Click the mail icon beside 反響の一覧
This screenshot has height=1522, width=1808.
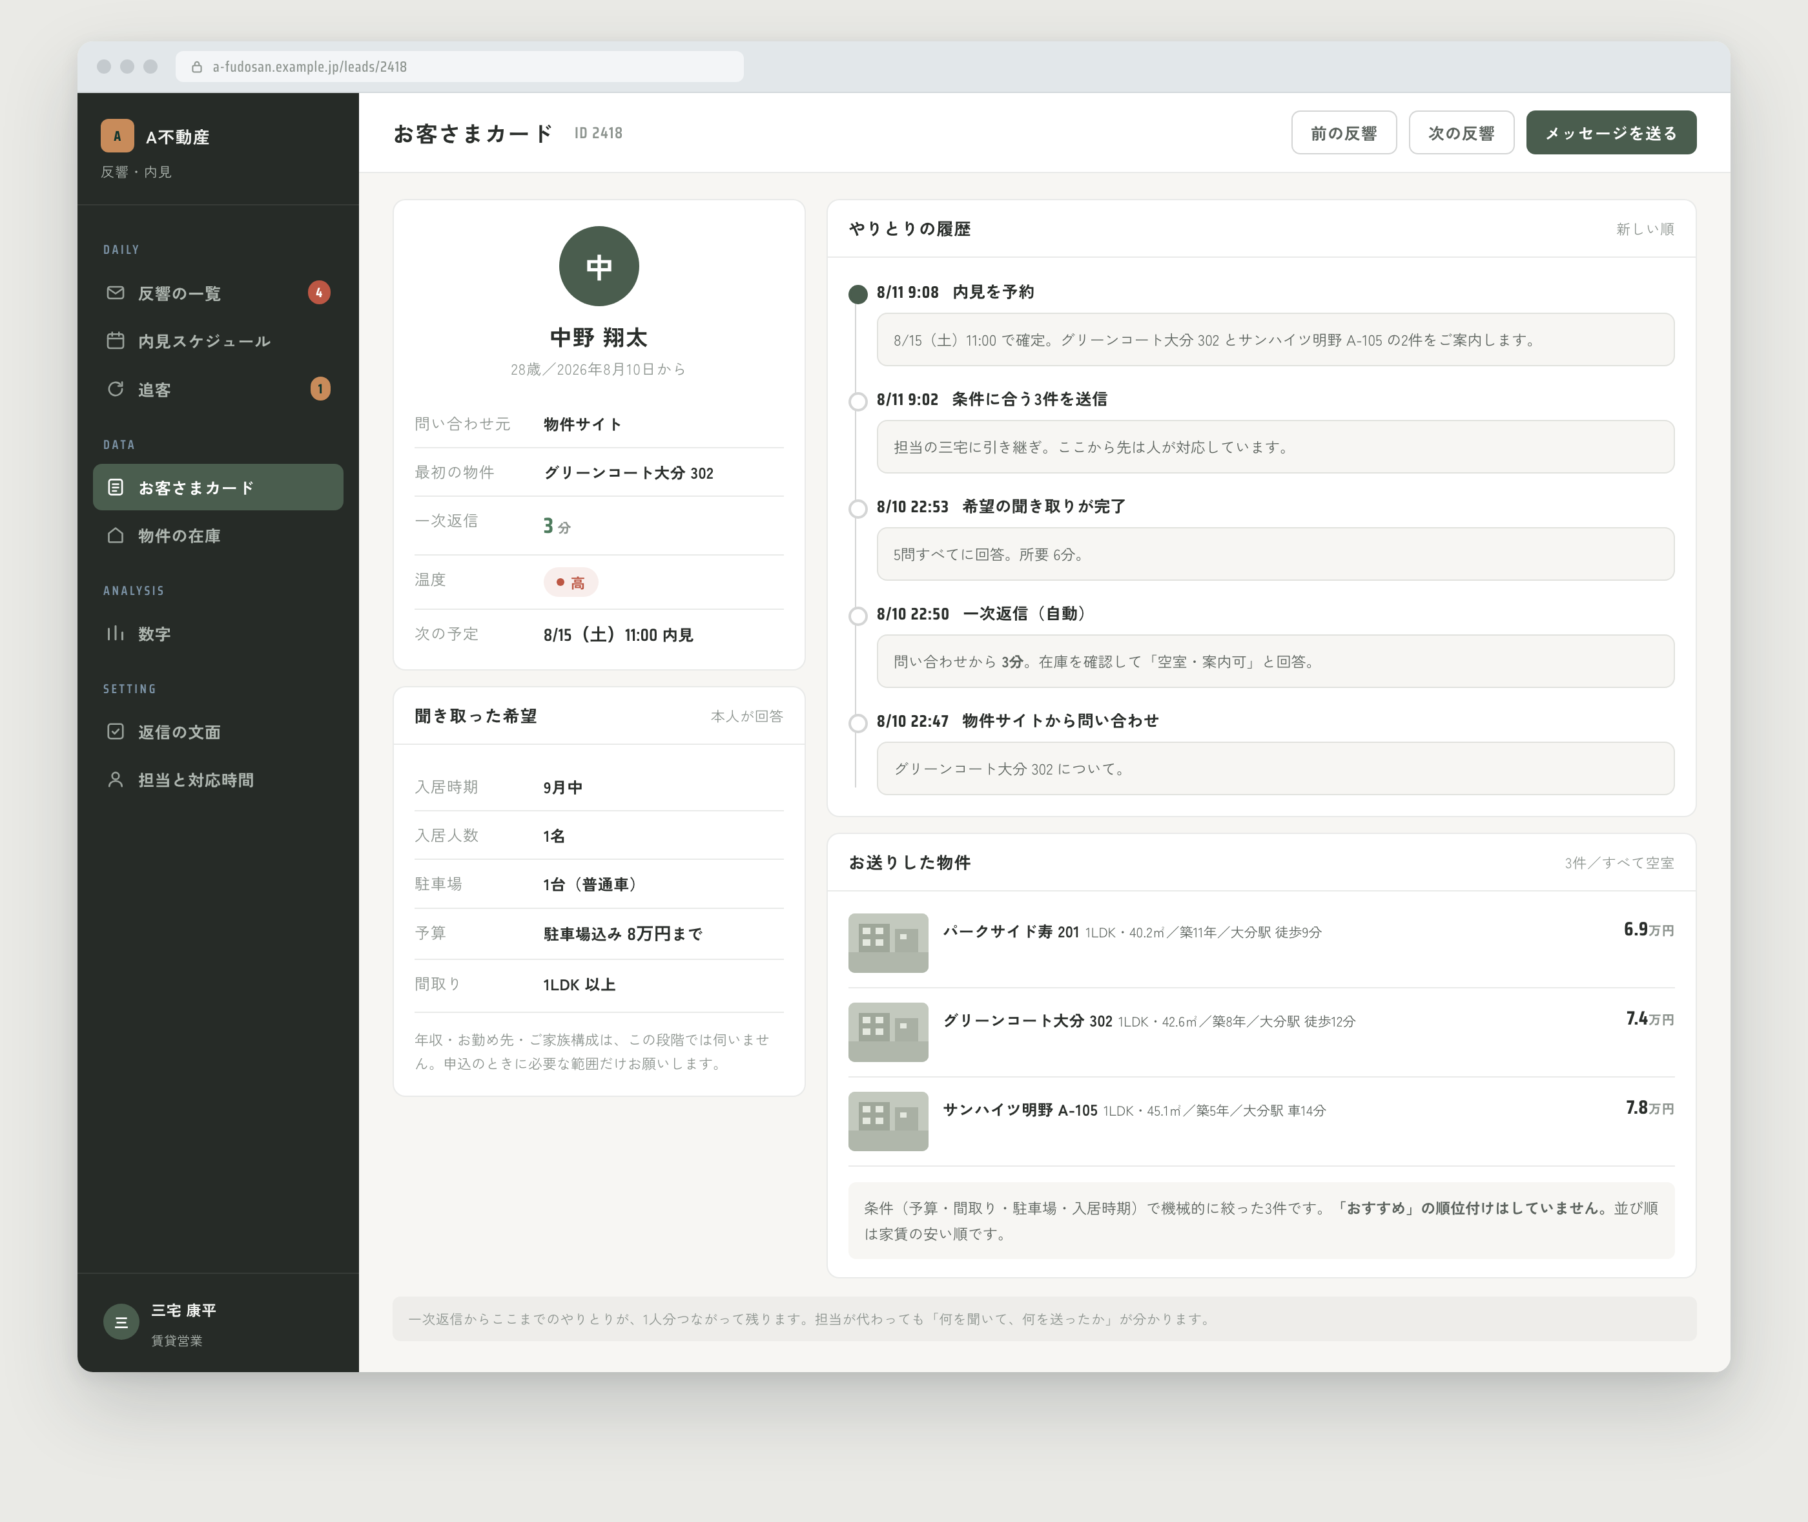coord(116,293)
